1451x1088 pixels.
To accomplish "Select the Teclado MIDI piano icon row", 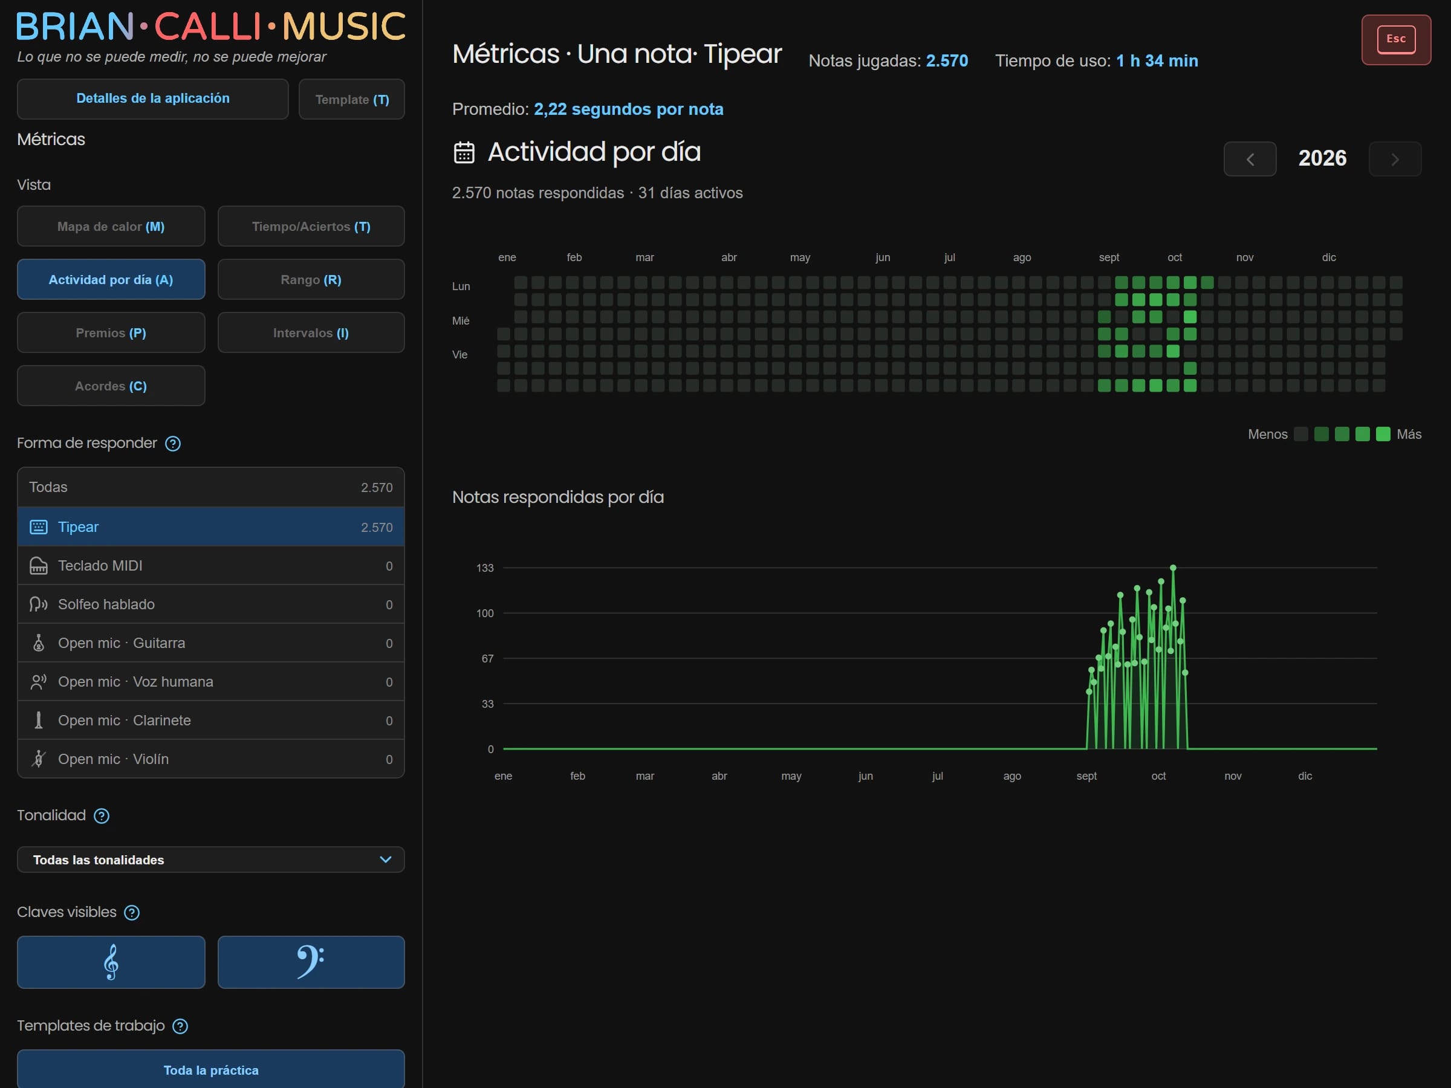I will pos(210,566).
